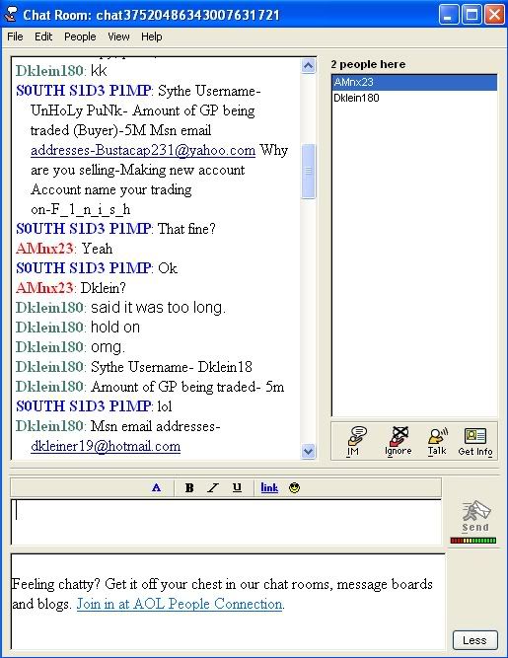The image size is (508, 658).
Task: Click the chat scrollbar down arrow
Action: (309, 451)
